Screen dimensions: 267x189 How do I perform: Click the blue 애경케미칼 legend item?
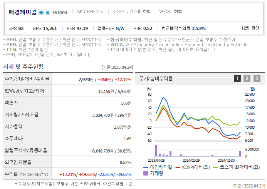pos(158,167)
